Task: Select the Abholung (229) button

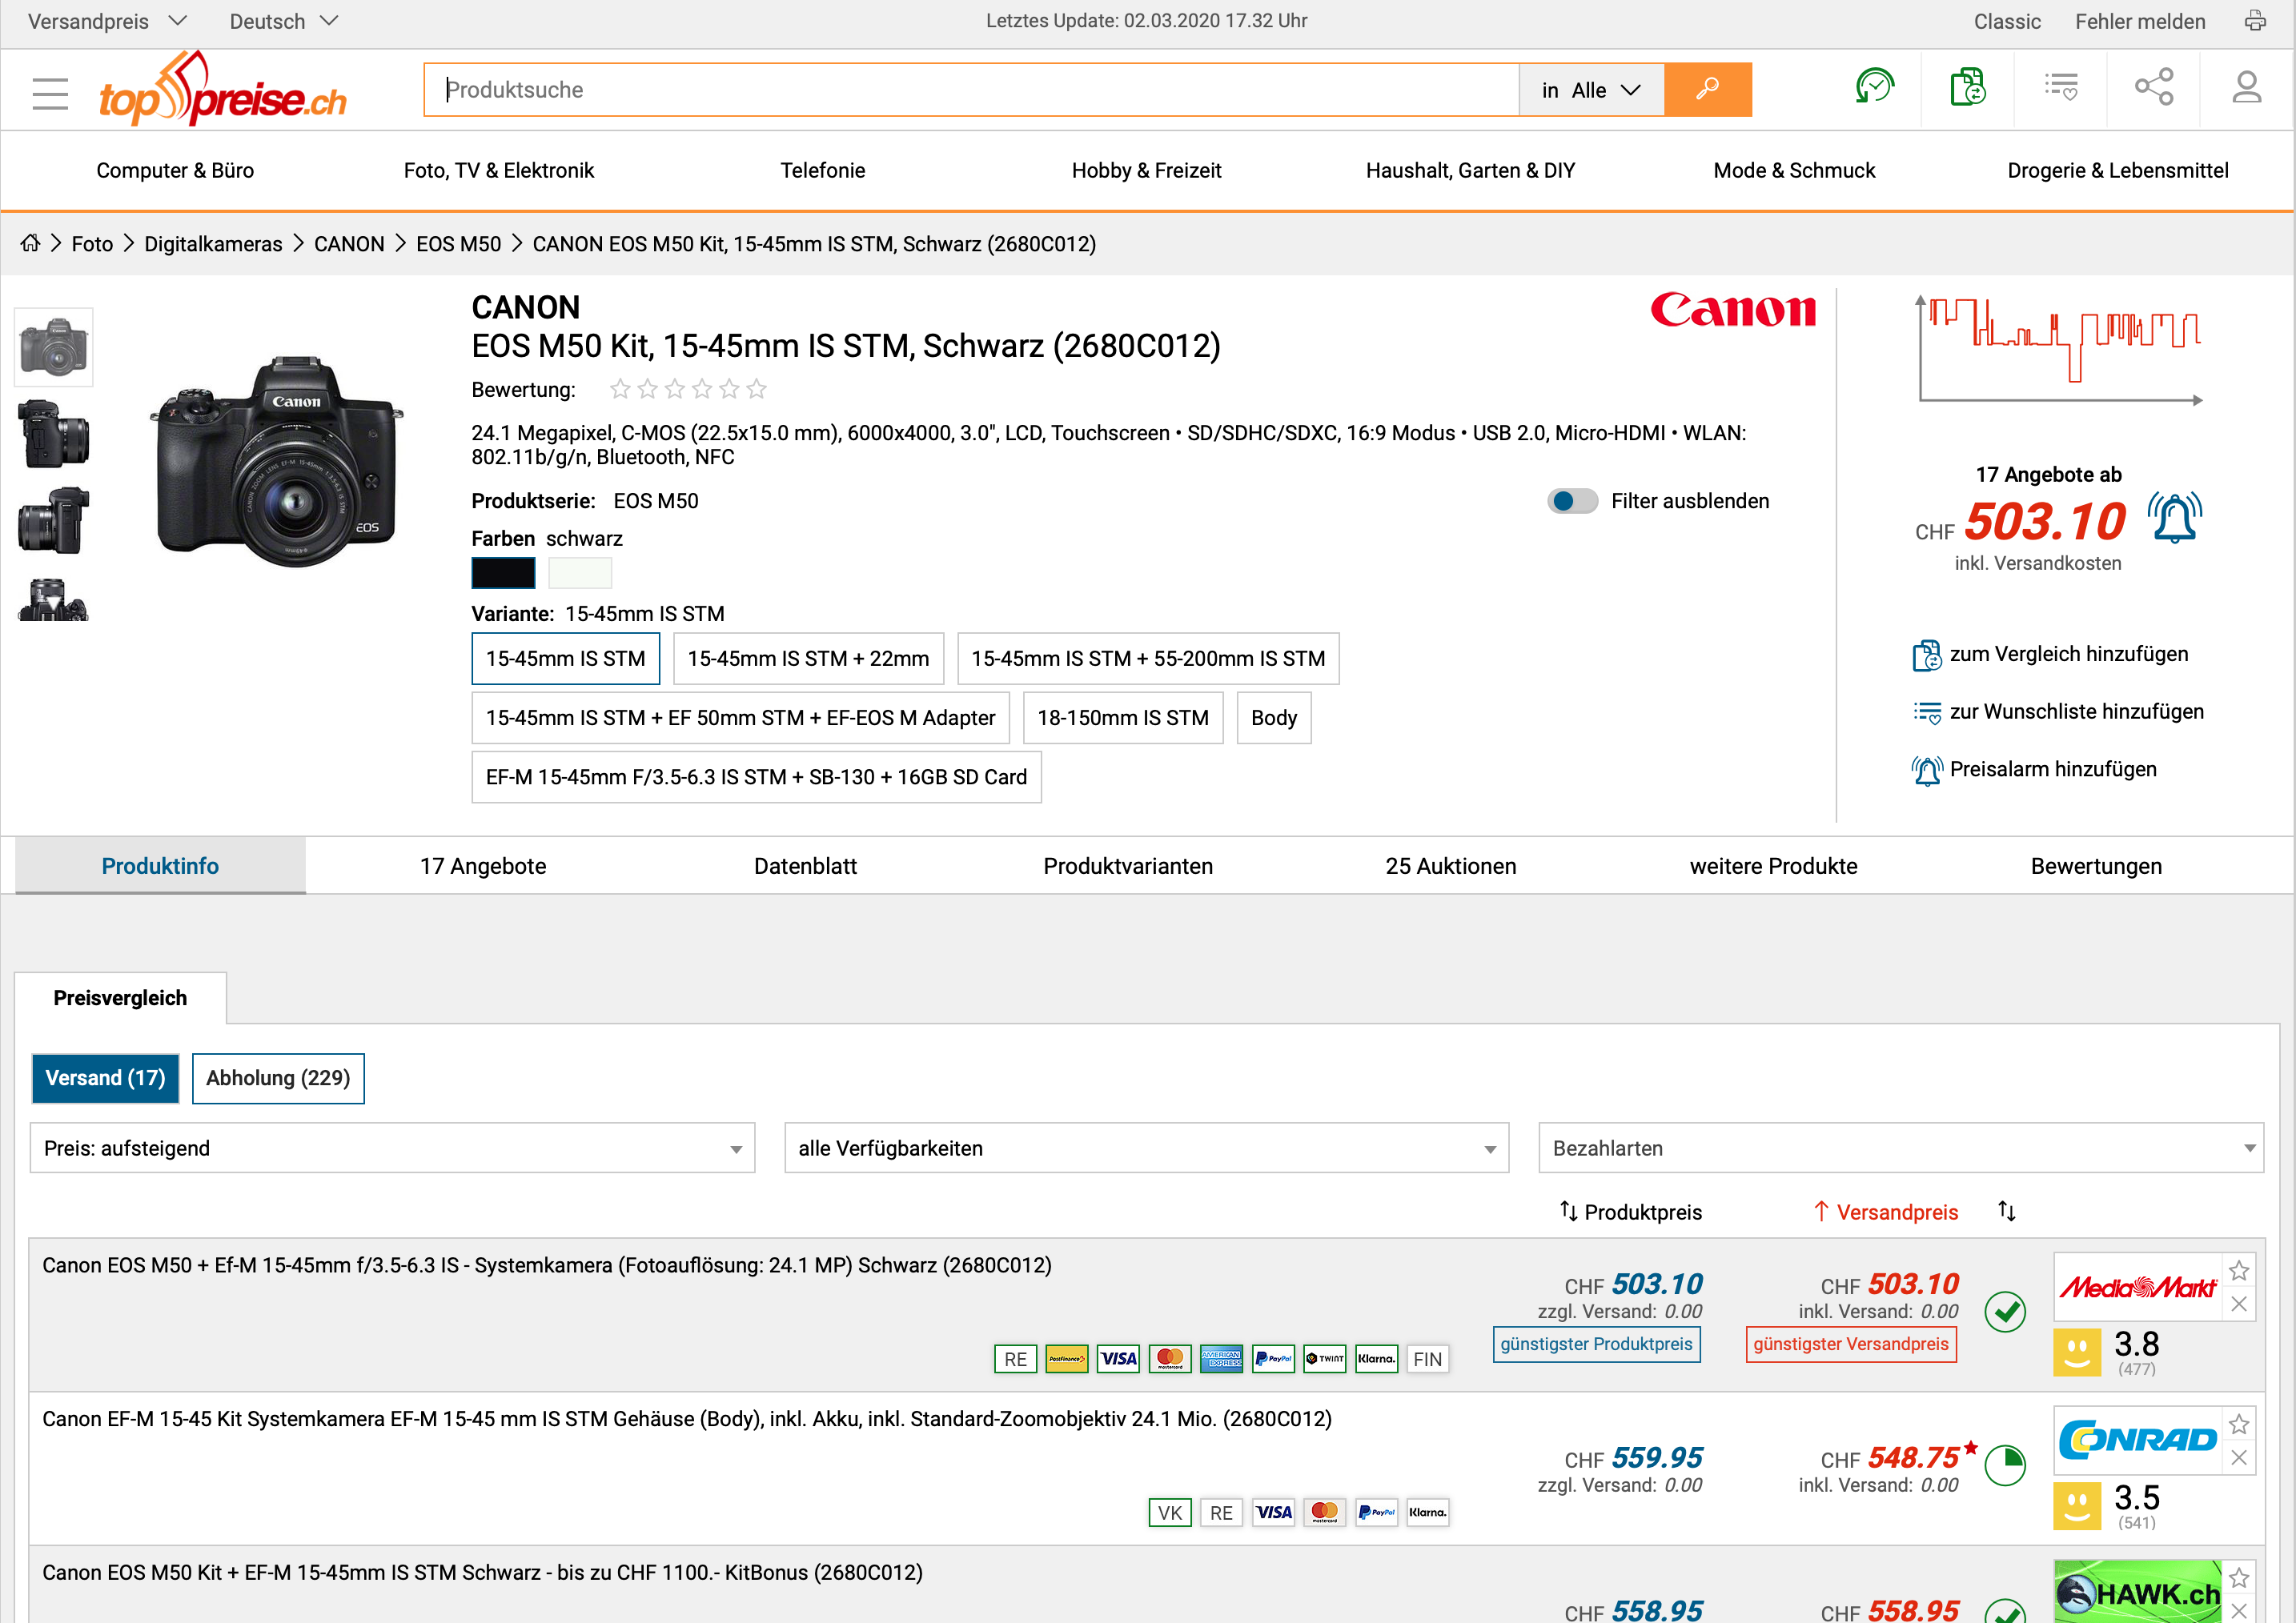Action: click(278, 1078)
